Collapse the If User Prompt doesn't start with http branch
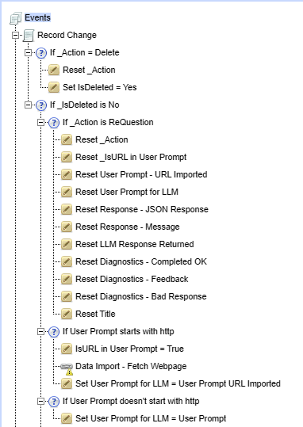303x427 pixels. [x=41, y=402]
